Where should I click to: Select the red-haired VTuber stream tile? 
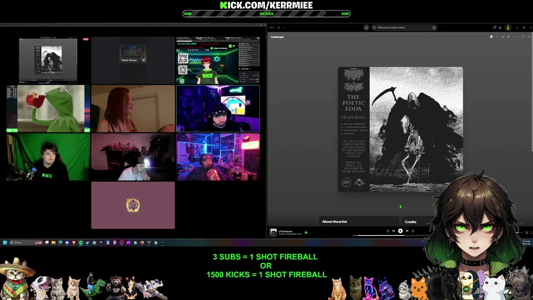click(218, 60)
